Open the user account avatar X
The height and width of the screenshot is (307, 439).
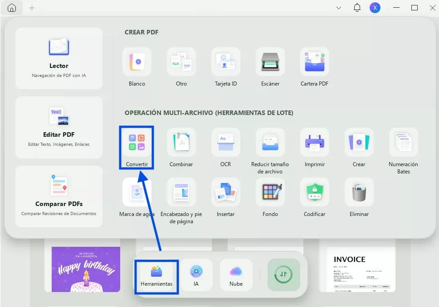coord(375,8)
